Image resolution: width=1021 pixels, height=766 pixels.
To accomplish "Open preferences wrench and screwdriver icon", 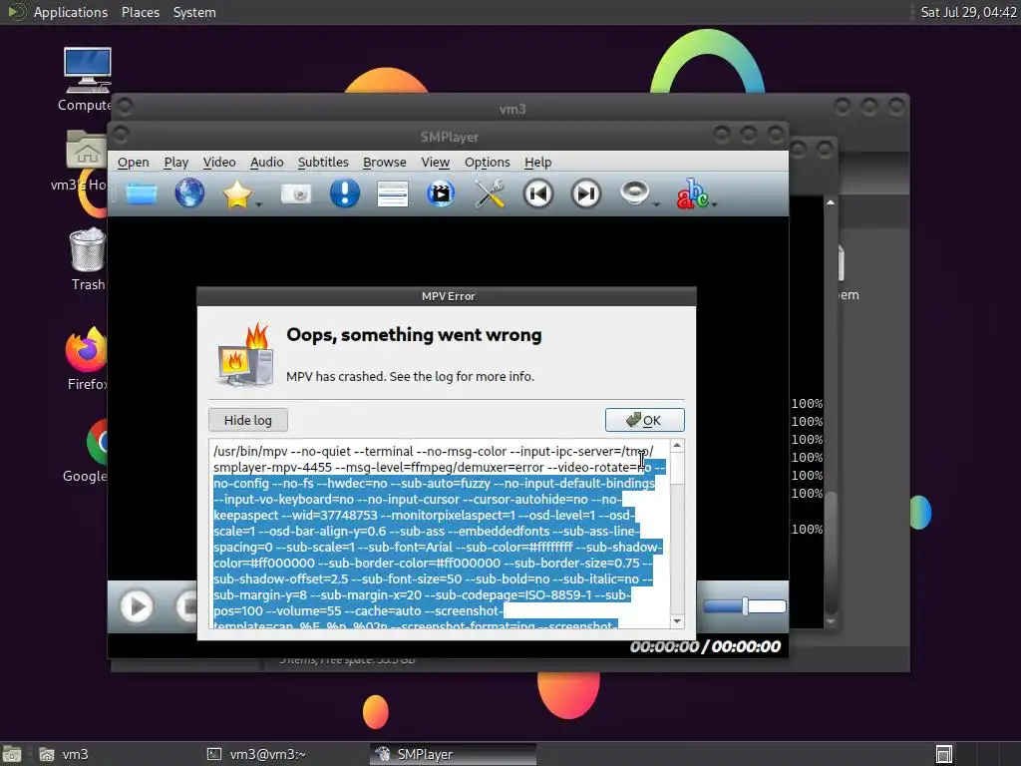I will [x=490, y=194].
